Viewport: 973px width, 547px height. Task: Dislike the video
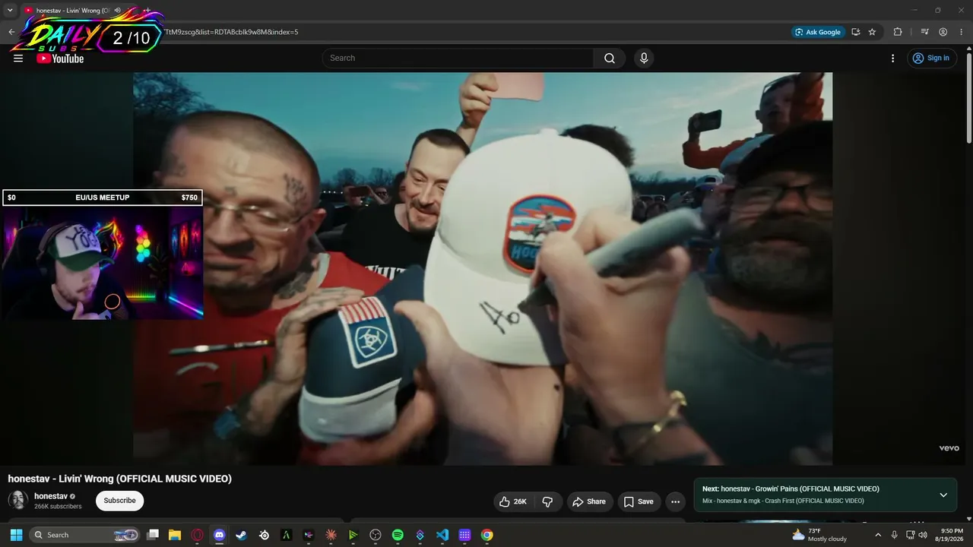pyautogui.click(x=547, y=501)
